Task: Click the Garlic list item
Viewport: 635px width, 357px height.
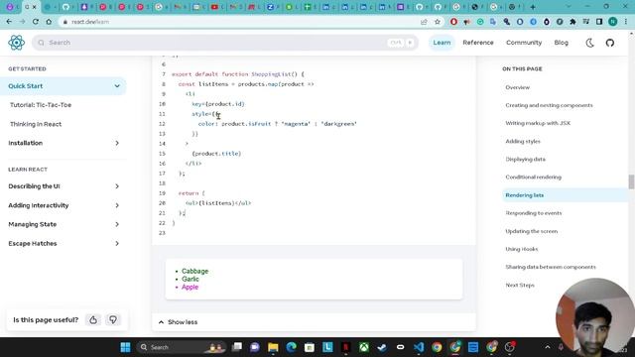Action: click(190, 279)
